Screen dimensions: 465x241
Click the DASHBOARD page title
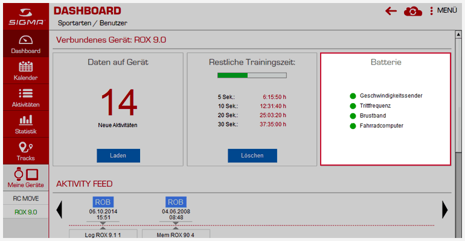click(88, 11)
